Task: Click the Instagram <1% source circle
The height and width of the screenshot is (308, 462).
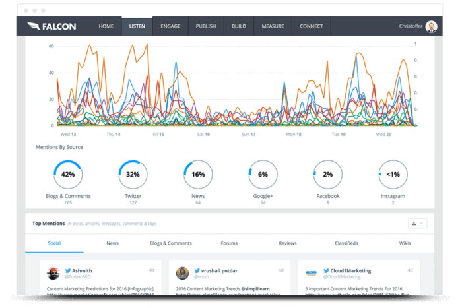Action: 393,175
